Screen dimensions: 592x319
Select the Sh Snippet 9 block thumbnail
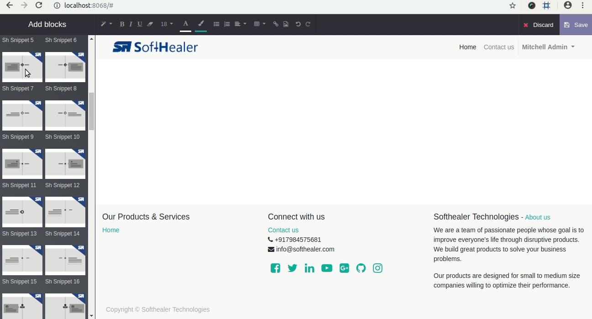pos(22,115)
